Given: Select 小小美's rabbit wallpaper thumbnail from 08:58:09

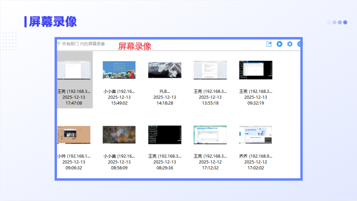Looking at the screenshot, I should click(x=119, y=135).
